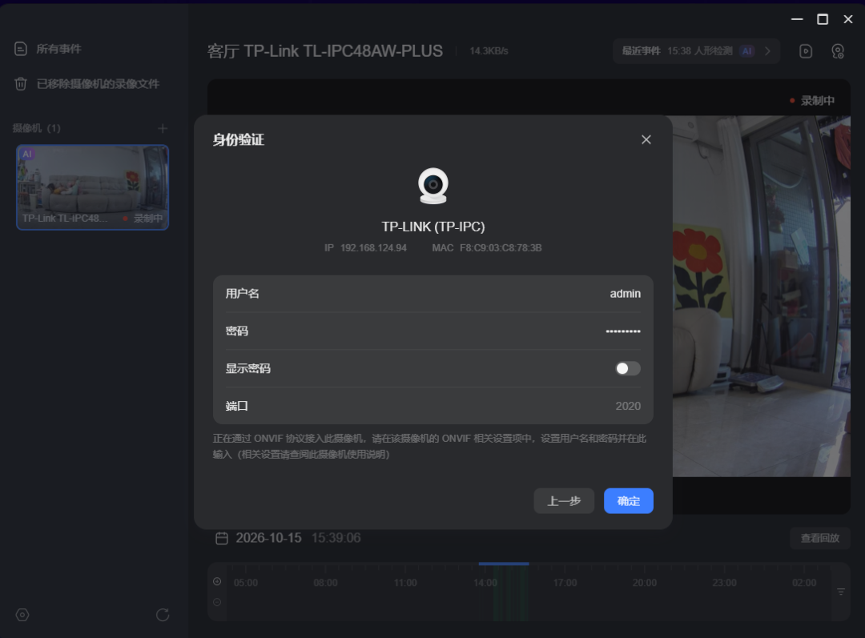Zoom in the timeline with plus icon

[x=217, y=581]
